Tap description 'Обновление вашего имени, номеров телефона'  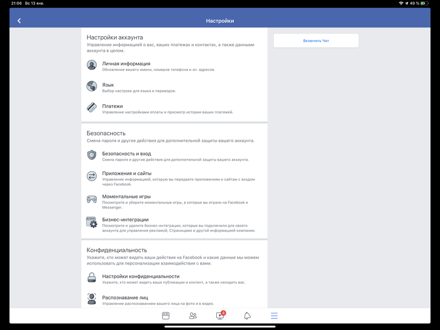click(158, 70)
